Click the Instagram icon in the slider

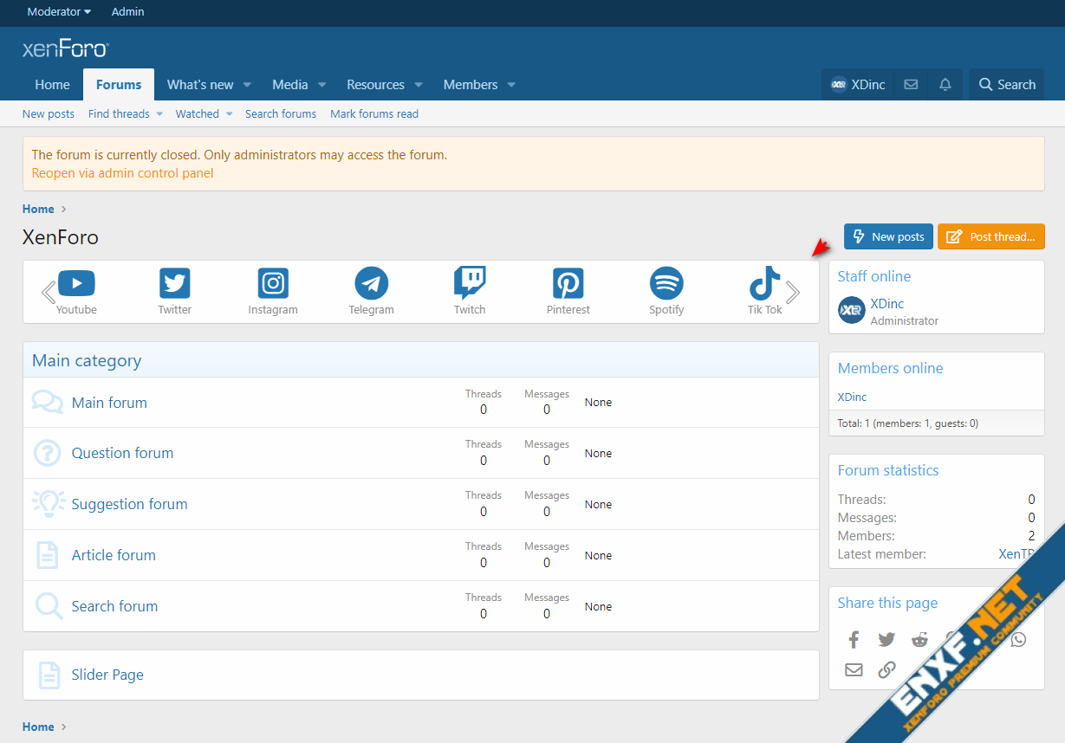(273, 284)
